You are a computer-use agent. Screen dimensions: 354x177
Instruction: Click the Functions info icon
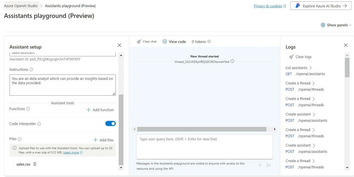point(28,109)
